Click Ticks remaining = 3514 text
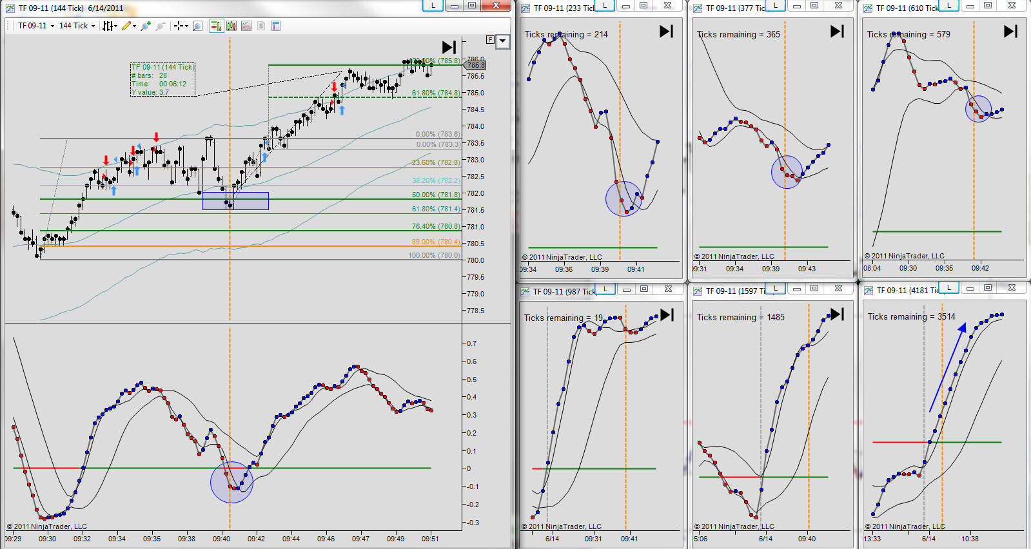1031x549 pixels. [912, 317]
